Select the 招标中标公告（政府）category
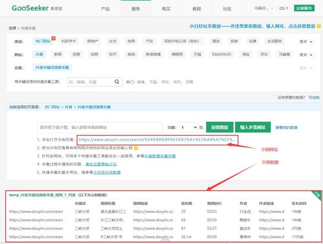Viewport: 323px width, 244px height. (x=182, y=41)
